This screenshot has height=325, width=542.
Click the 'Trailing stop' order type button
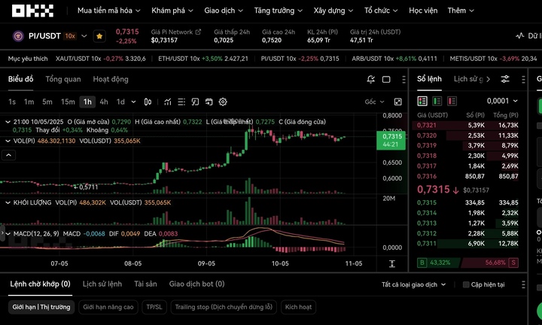click(x=223, y=307)
